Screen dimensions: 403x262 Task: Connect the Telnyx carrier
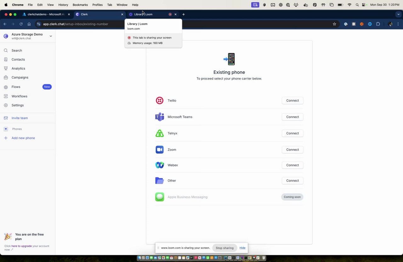(x=292, y=133)
